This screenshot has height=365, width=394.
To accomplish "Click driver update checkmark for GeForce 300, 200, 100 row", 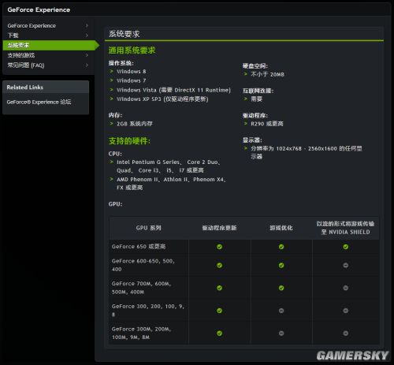I will click(219, 311).
